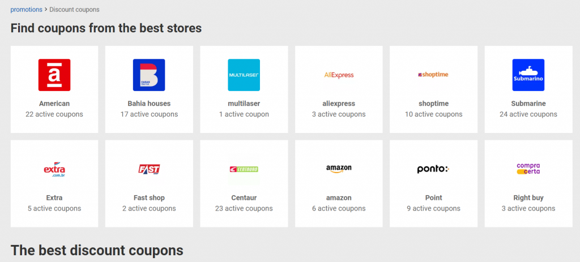Select the Casas Bahia logo icon
The height and width of the screenshot is (262, 580).
point(149,75)
